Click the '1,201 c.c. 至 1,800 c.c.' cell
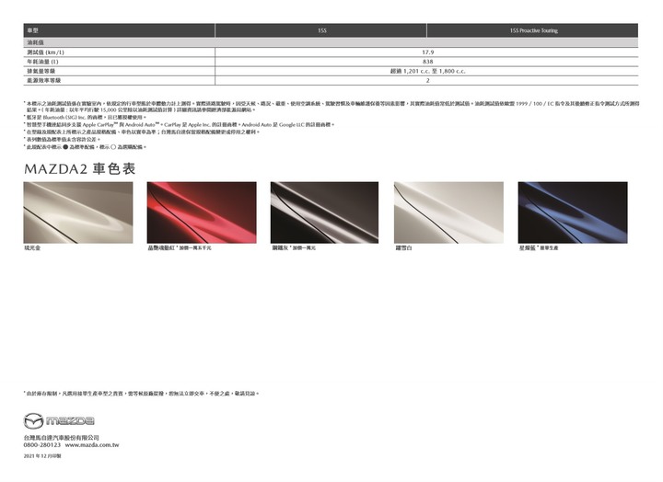Screen dimensions: 663x482 (x=427, y=71)
